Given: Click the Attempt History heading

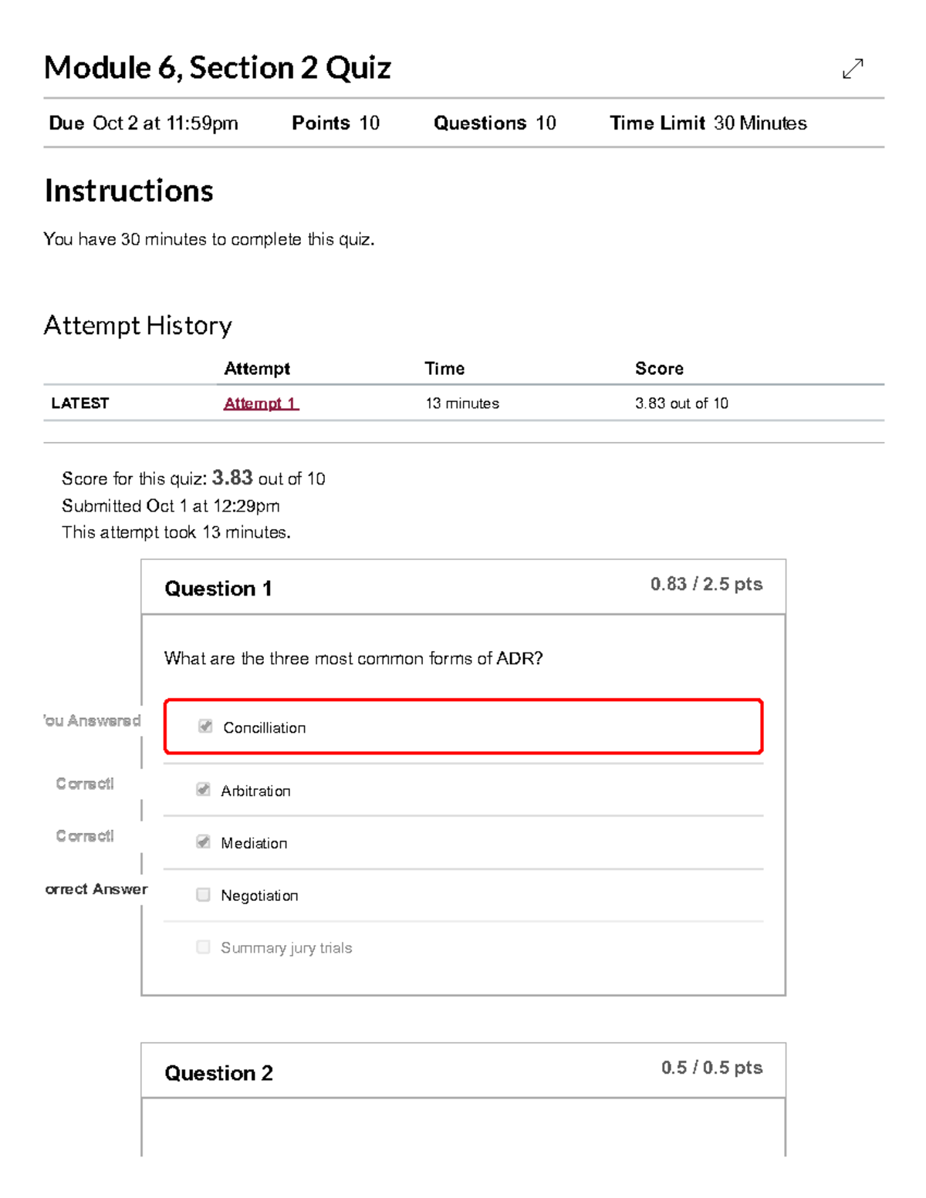Looking at the screenshot, I should [137, 326].
